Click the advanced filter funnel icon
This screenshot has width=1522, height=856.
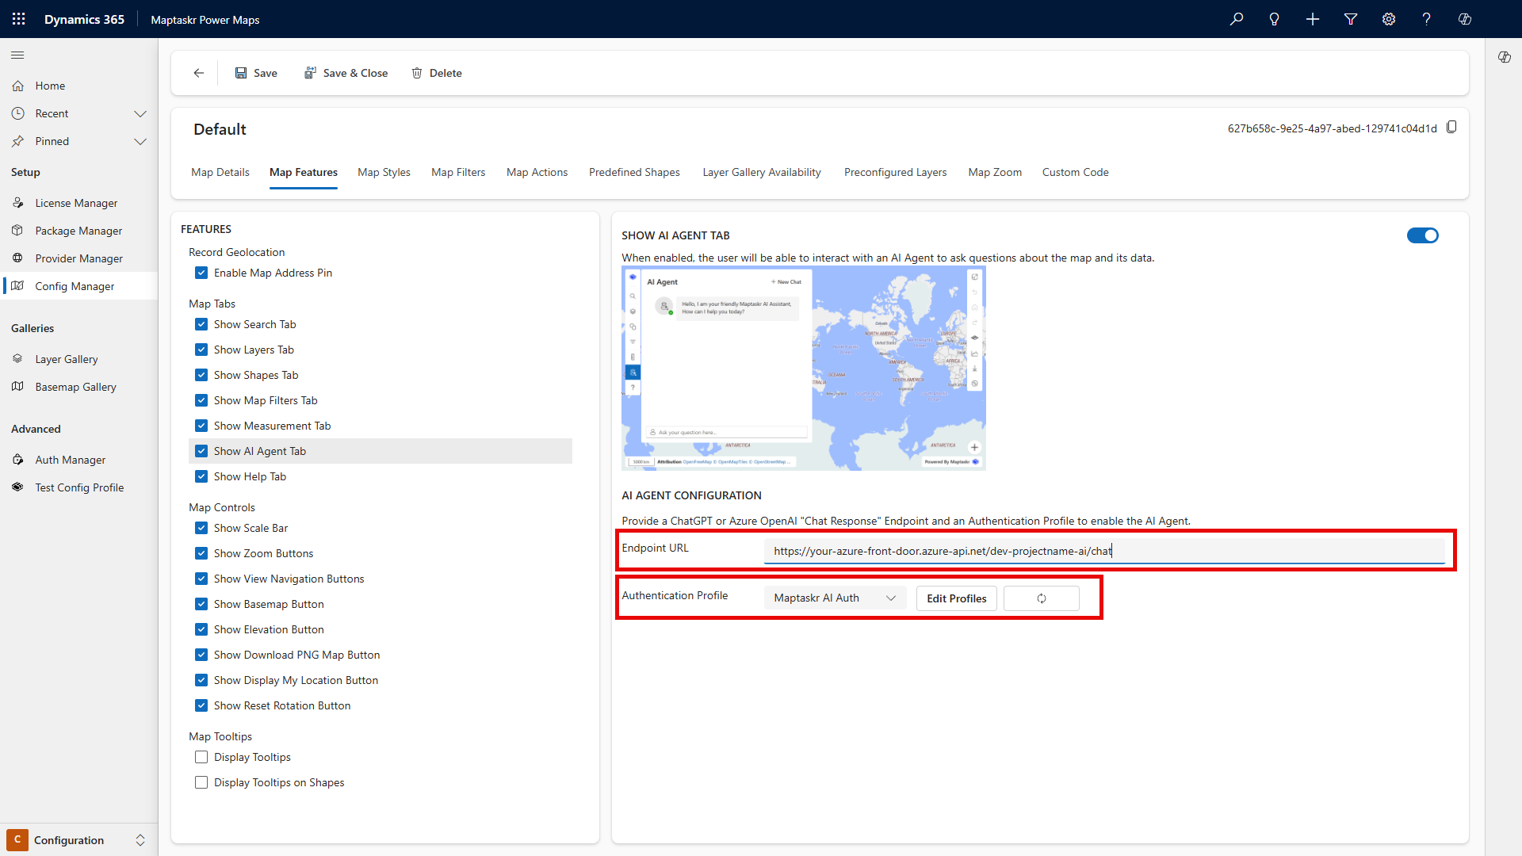tap(1351, 19)
